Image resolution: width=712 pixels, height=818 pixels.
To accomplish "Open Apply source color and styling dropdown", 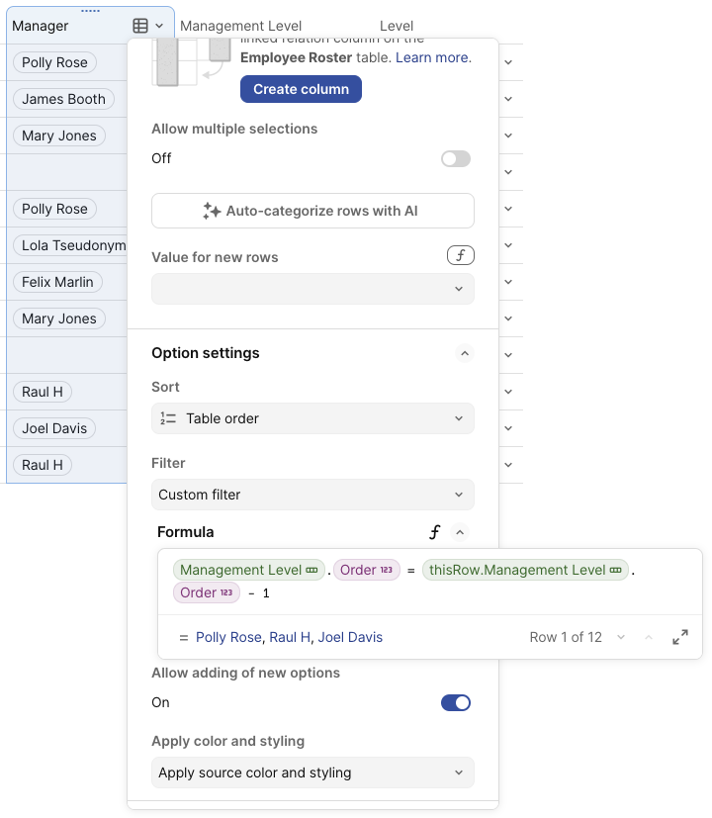I will click(312, 773).
